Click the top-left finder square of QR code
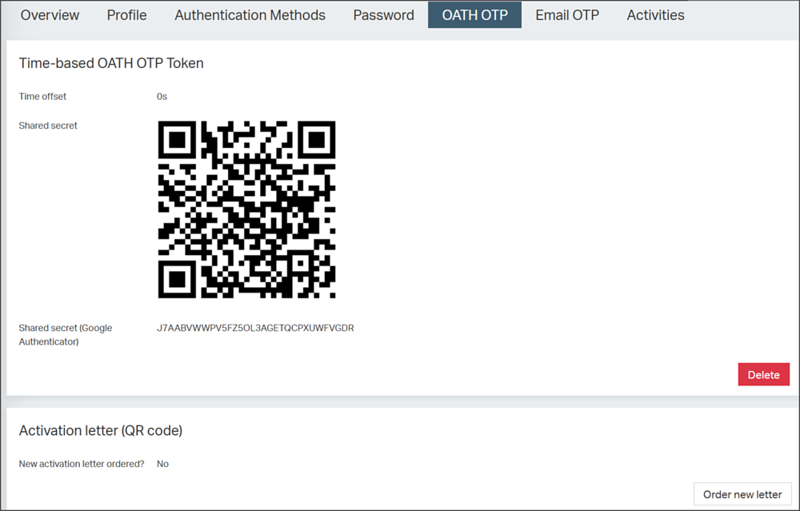The height and width of the screenshot is (511, 800). 177,140
